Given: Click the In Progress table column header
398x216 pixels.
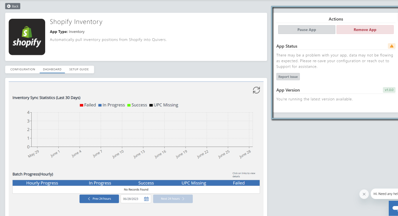Looking at the screenshot, I should pyautogui.click(x=100, y=183).
